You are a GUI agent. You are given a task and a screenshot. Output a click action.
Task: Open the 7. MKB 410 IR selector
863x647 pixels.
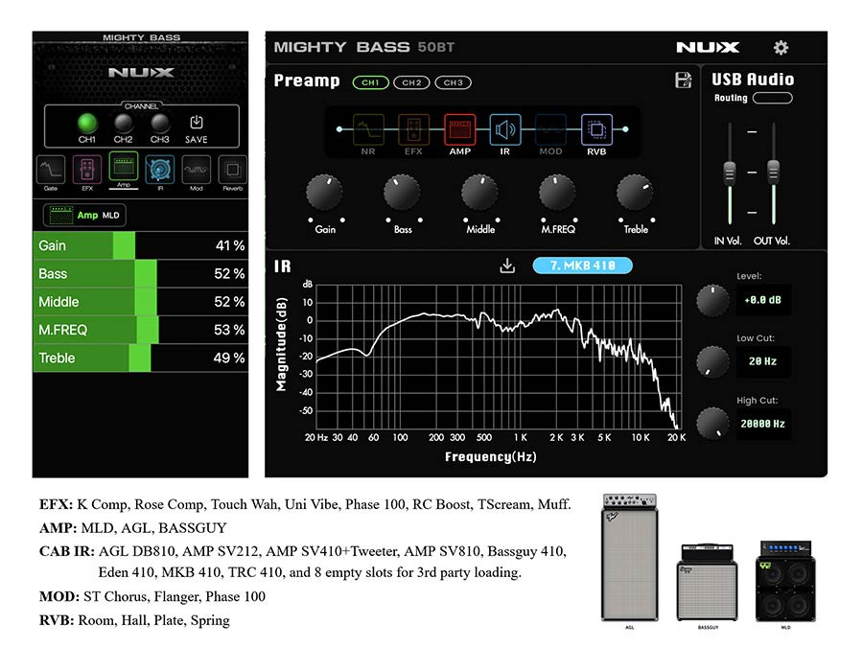pos(582,266)
